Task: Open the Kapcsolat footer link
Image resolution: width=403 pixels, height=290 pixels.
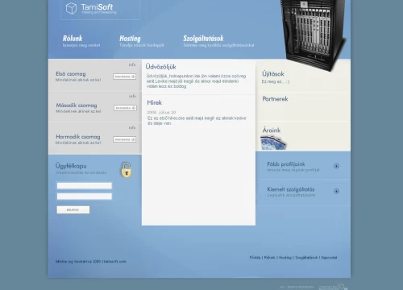Action: [329, 258]
